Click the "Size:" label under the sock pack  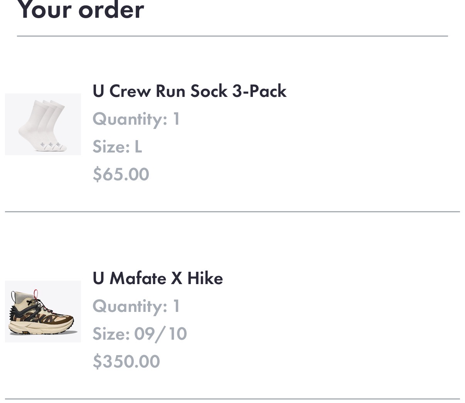[111, 147]
